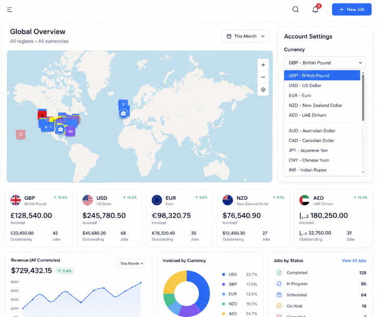Click the $45,680.20 outstanding value

click(x=94, y=233)
